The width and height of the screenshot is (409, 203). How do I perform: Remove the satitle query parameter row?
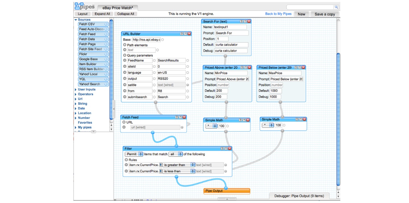(125, 85)
